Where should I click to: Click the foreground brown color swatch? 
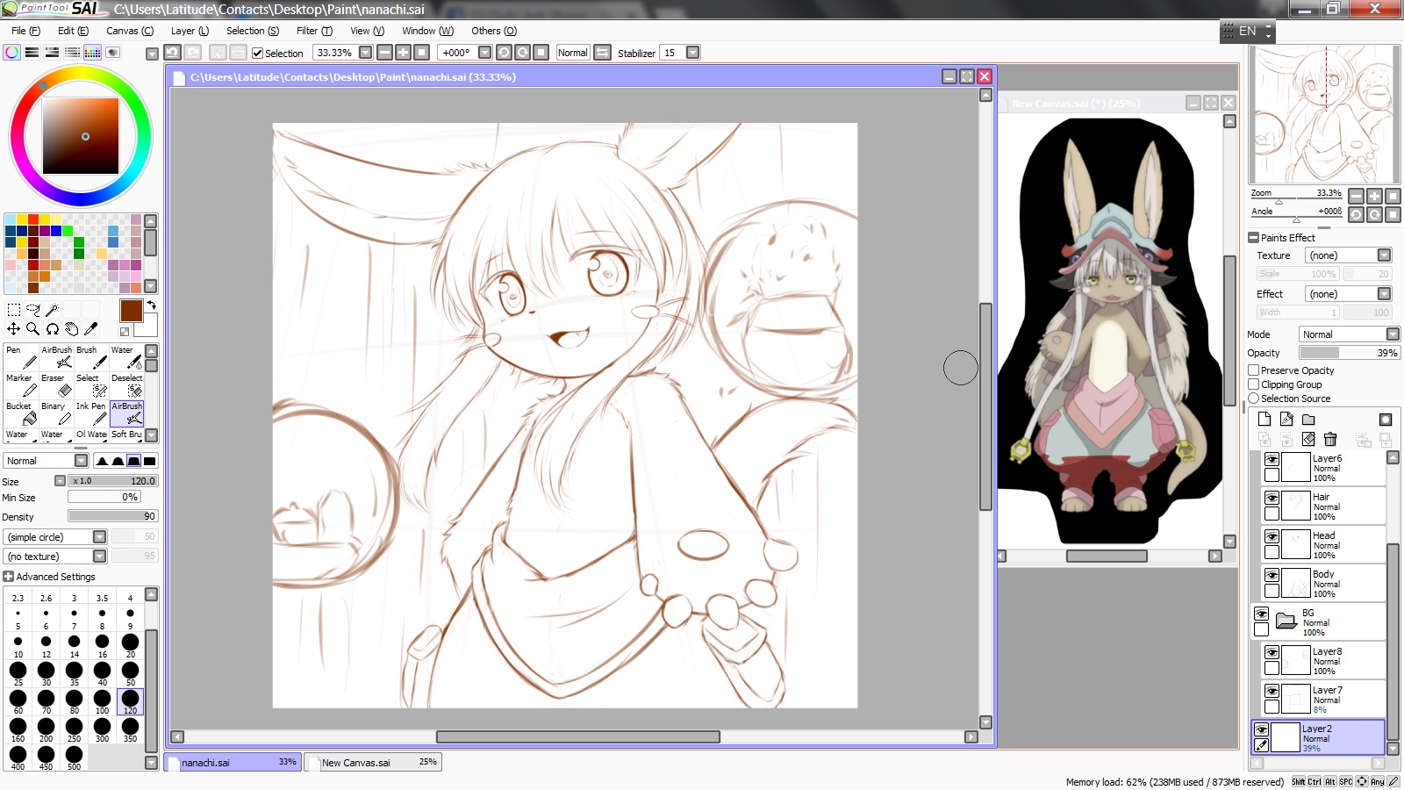131,311
